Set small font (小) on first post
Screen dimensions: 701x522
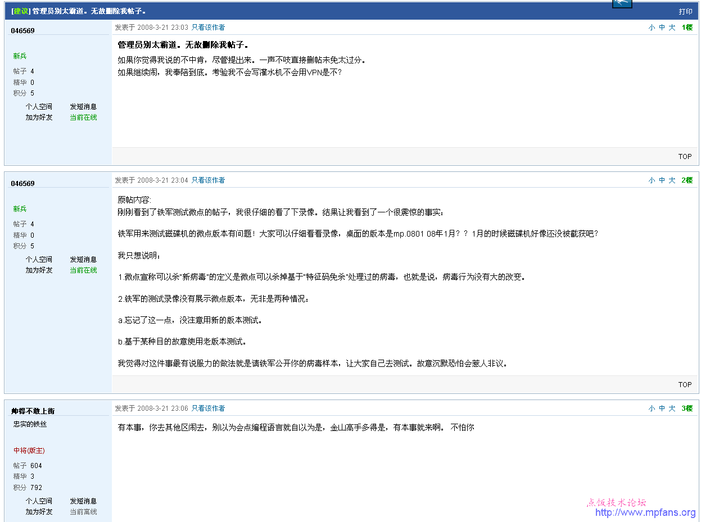652,28
